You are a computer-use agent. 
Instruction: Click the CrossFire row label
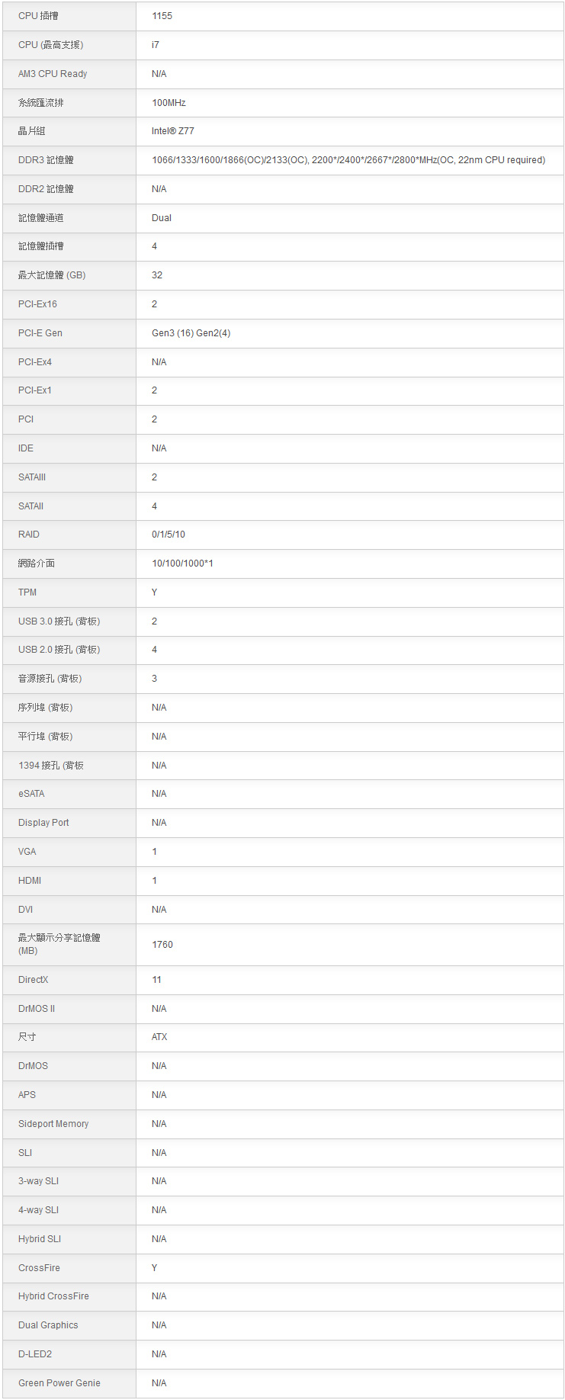(x=39, y=1268)
